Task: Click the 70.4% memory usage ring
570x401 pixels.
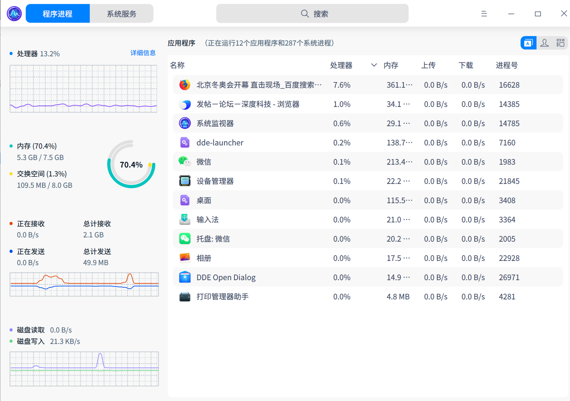Action: pyautogui.click(x=131, y=165)
